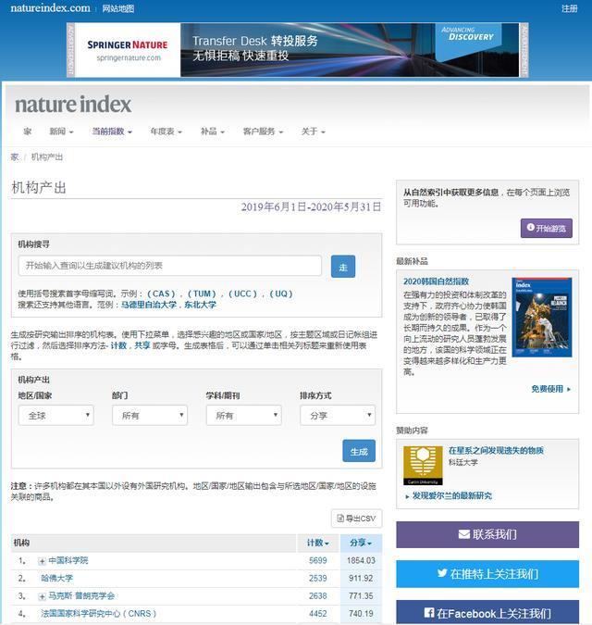Viewport: 592px width, 625px height.
Task: Open the 马克斯·普朗克学会 institution link
Action: tap(81, 596)
